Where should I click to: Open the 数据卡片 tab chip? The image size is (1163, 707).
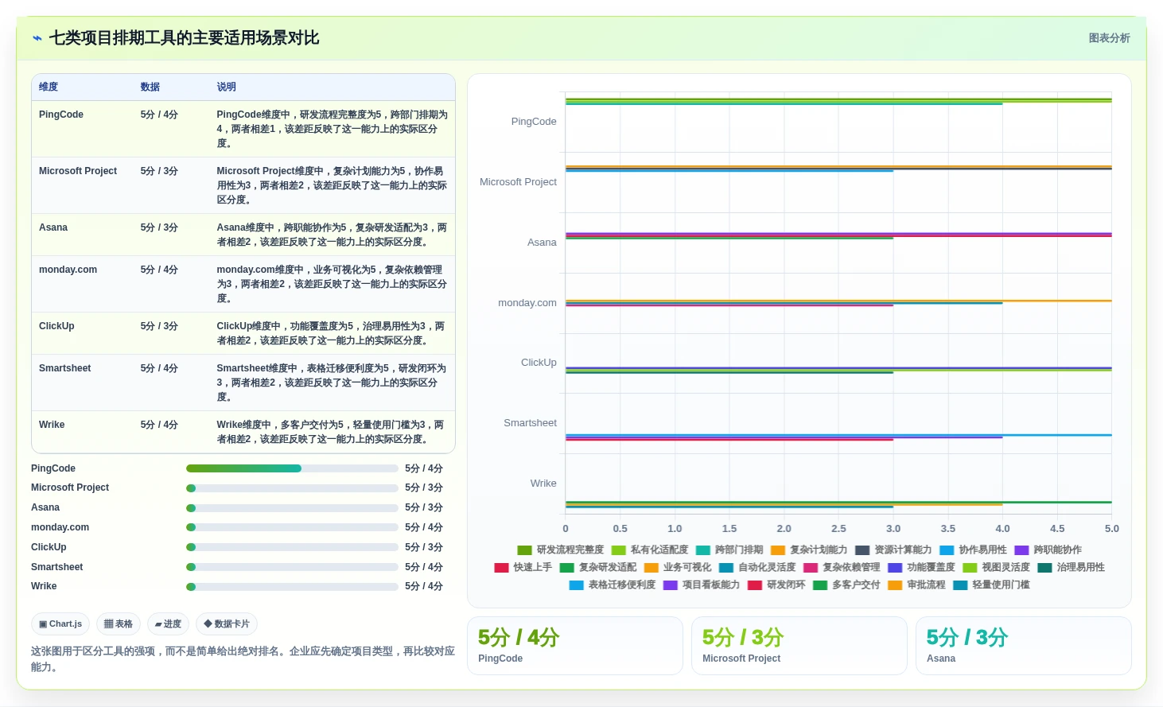(x=227, y=624)
